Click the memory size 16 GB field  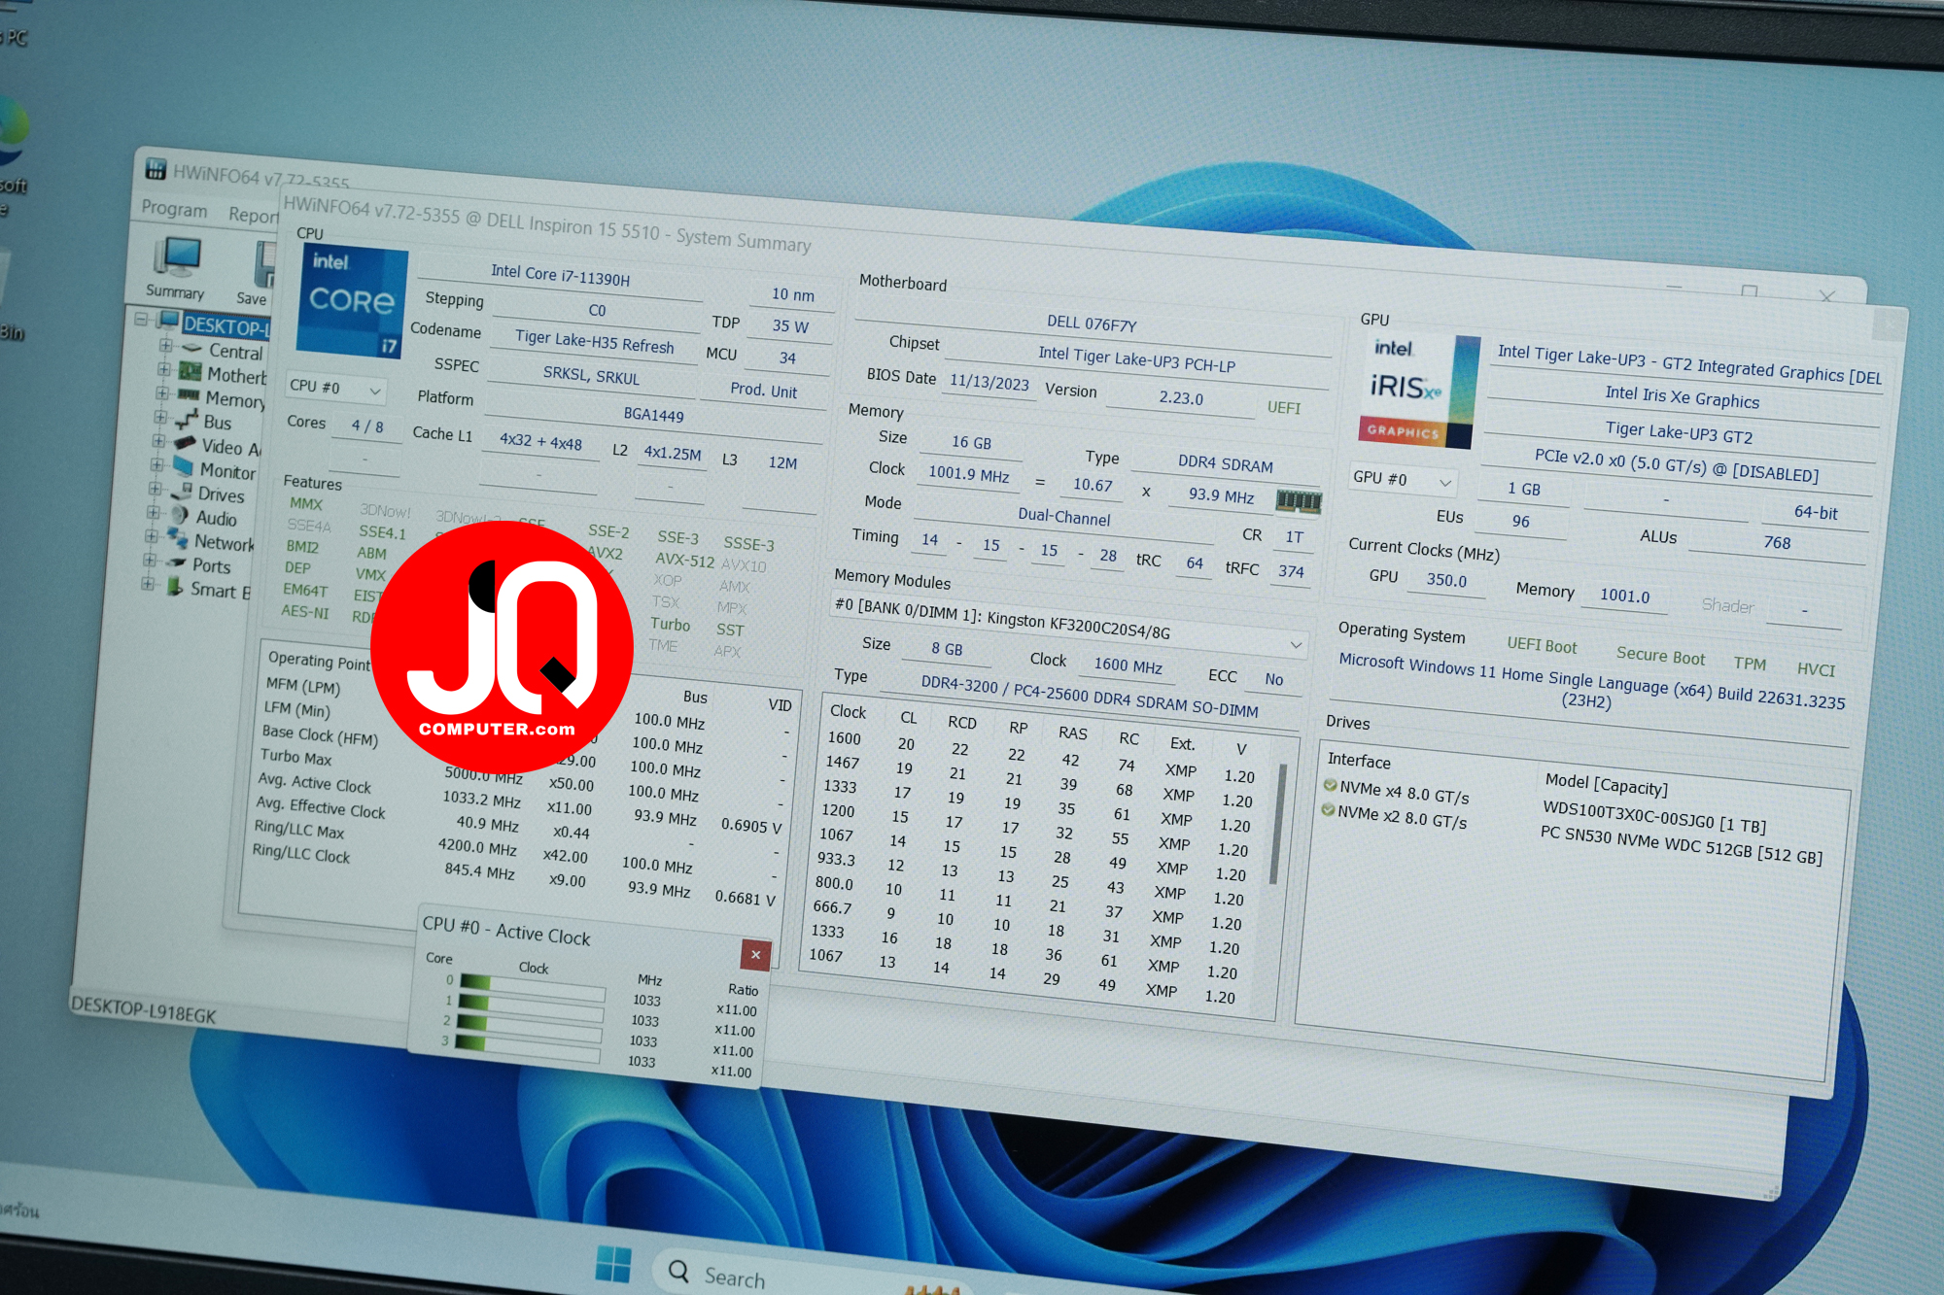pos(971,442)
